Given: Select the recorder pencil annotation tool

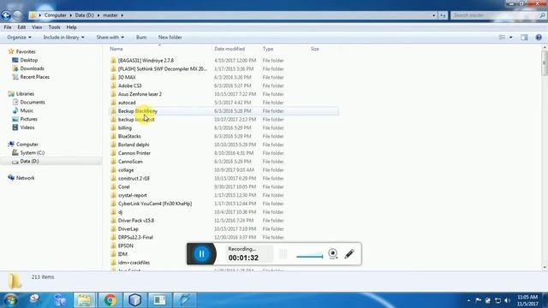Looking at the screenshot, I should pyautogui.click(x=349, y=254).
